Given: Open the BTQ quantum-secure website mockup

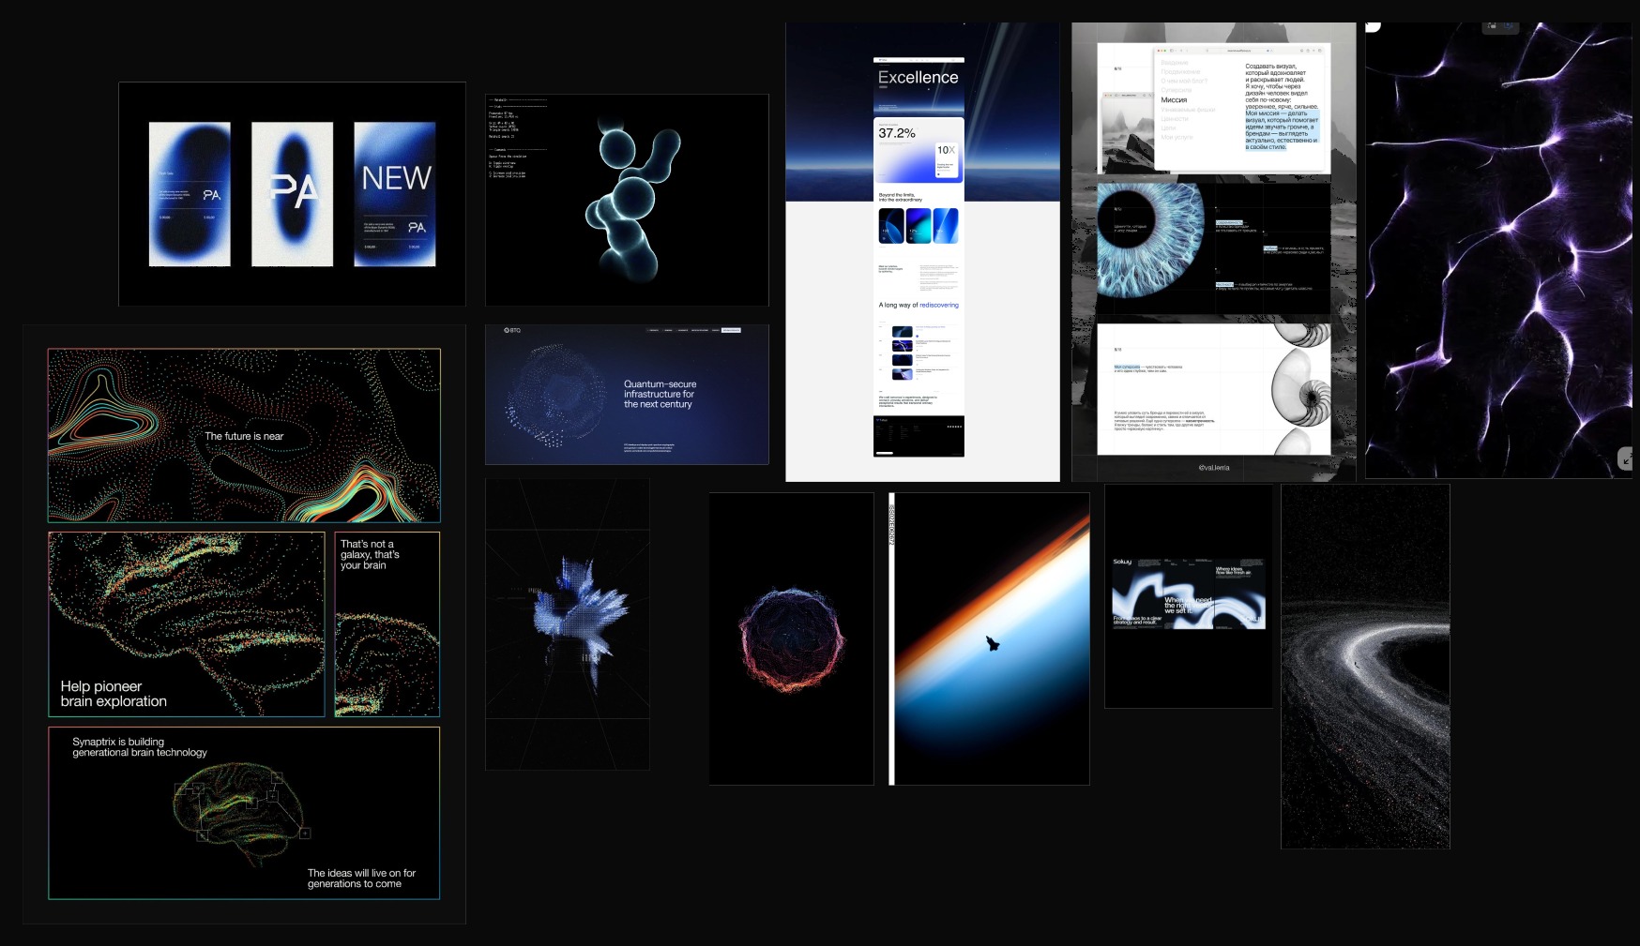Looking at the screenshot, I should [627, 395].
